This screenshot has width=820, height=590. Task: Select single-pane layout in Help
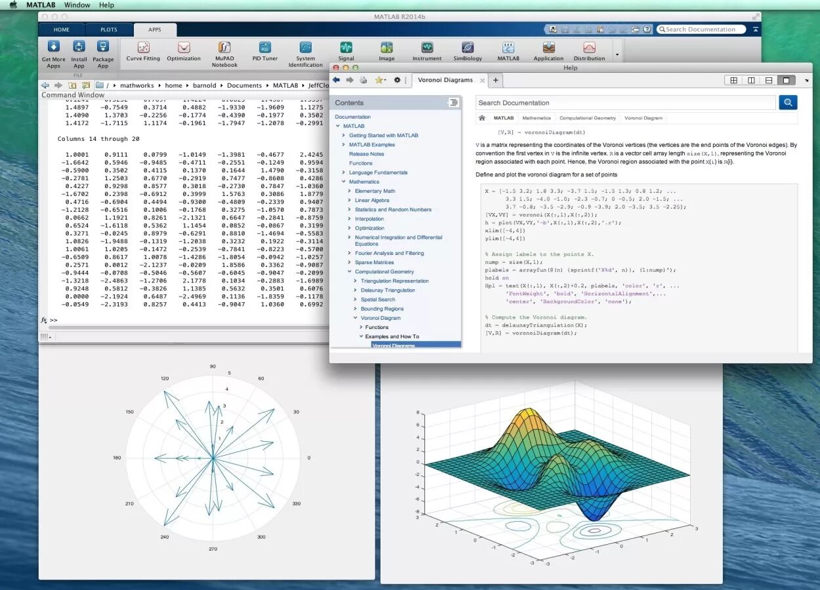click(786, 80)
